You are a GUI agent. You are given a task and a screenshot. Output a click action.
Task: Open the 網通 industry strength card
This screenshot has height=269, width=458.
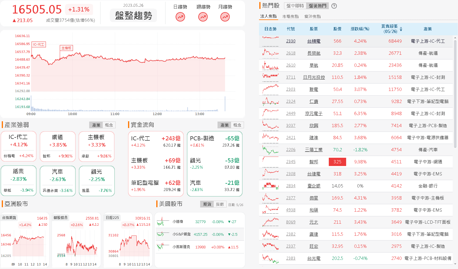(x=58, y=146)
